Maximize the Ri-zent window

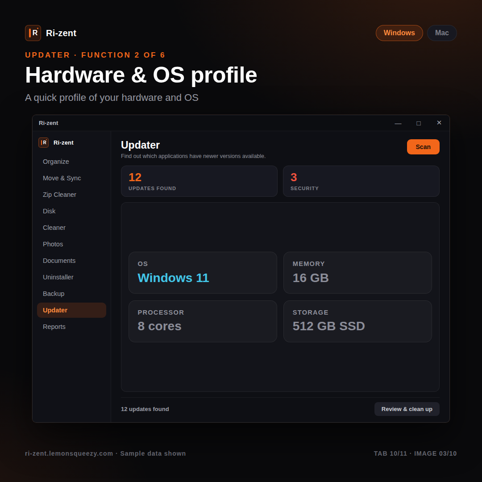pos(418,123)
